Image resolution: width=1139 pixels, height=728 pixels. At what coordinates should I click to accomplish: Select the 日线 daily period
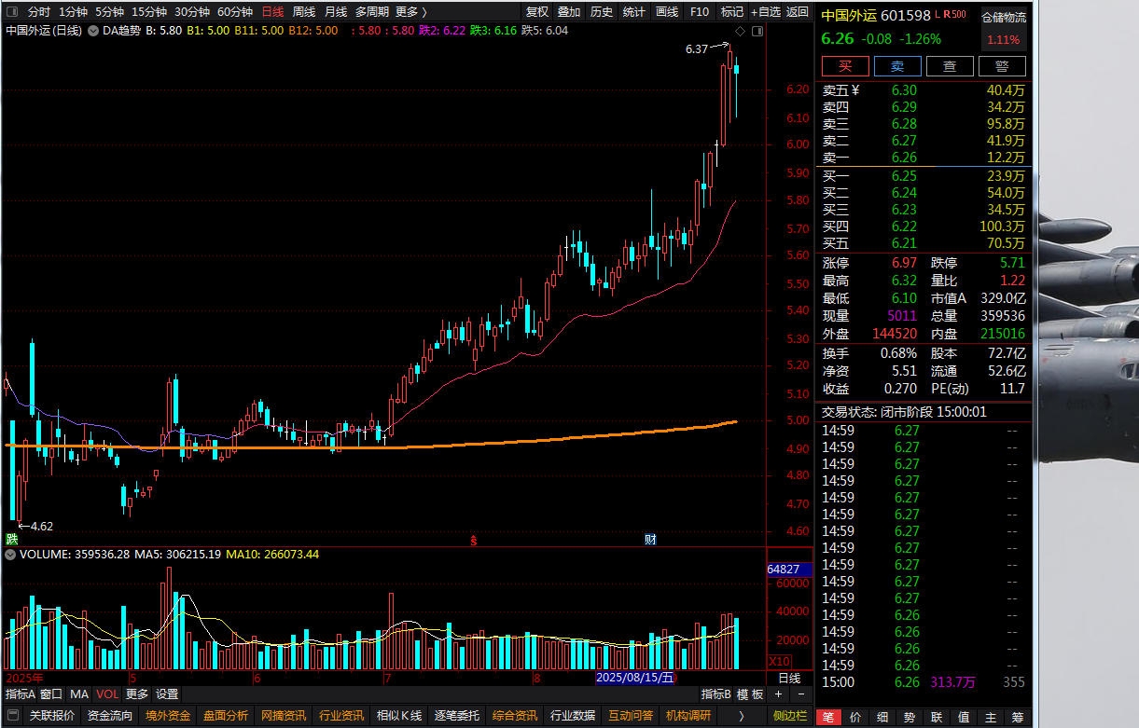click(x=272, y=12)
